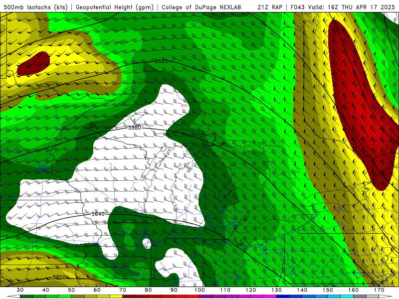Image resolution: width=399 pixels, height=299 pixels.
Task: Click the 40 tick label on color bar
Action: 46,290
